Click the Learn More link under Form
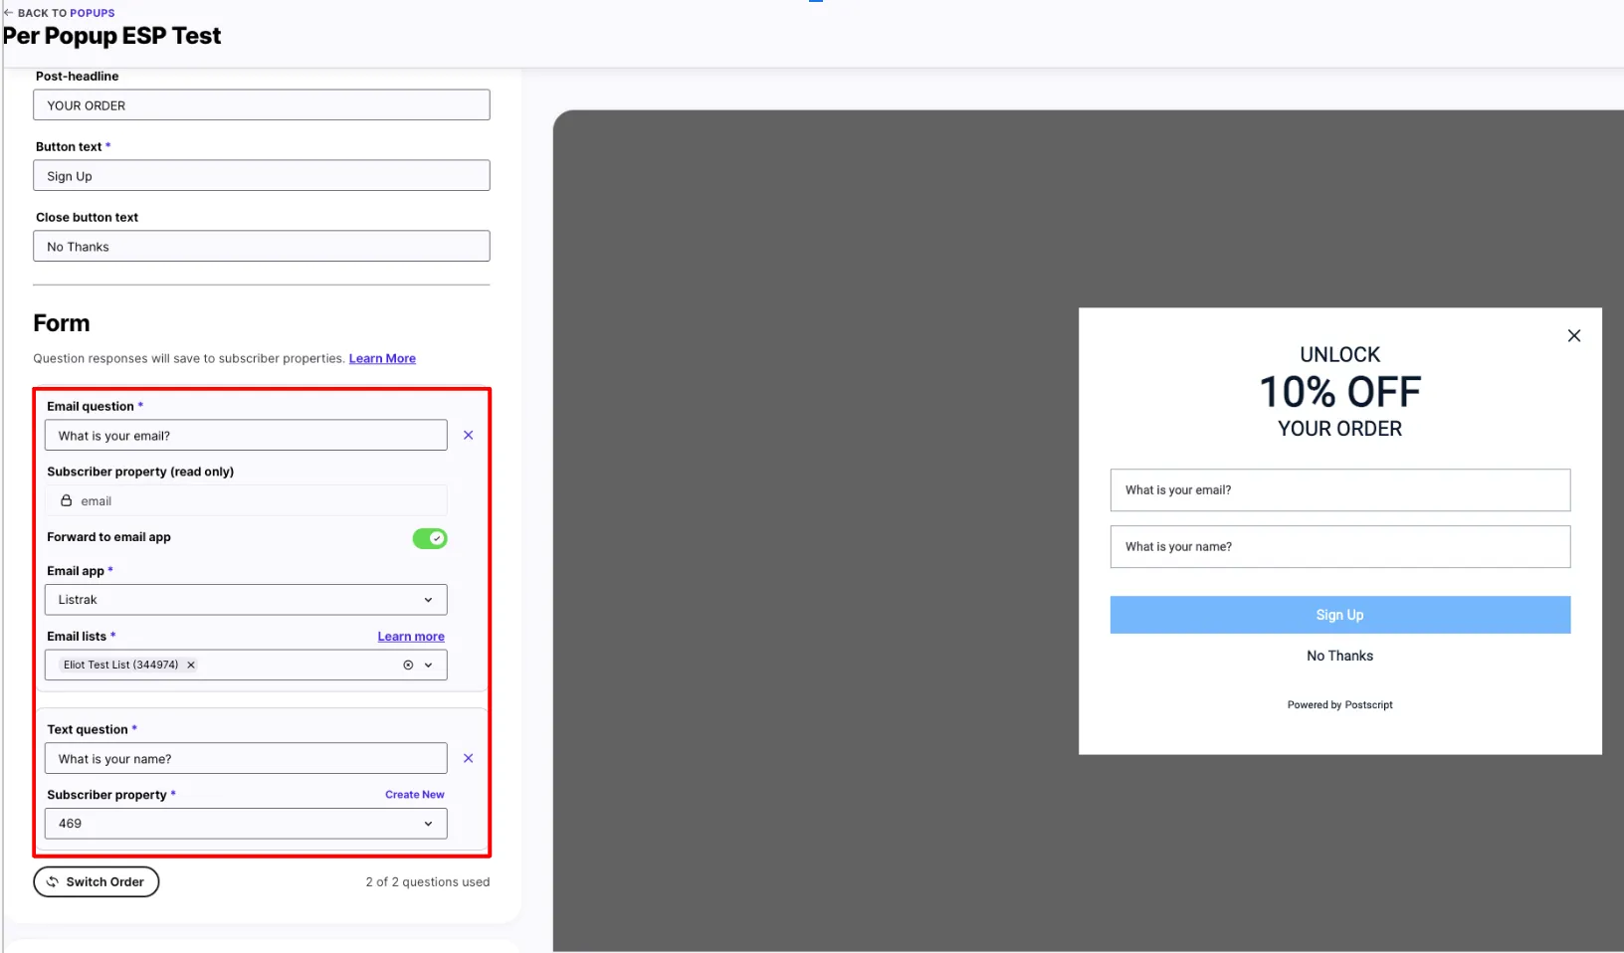 [x=382, y=358]
